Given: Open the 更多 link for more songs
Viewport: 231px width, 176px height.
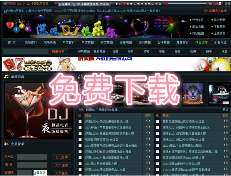Looking at the screenshot, I should coord(226,110).
